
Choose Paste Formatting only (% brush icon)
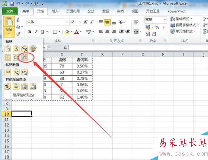click(7, 86)
